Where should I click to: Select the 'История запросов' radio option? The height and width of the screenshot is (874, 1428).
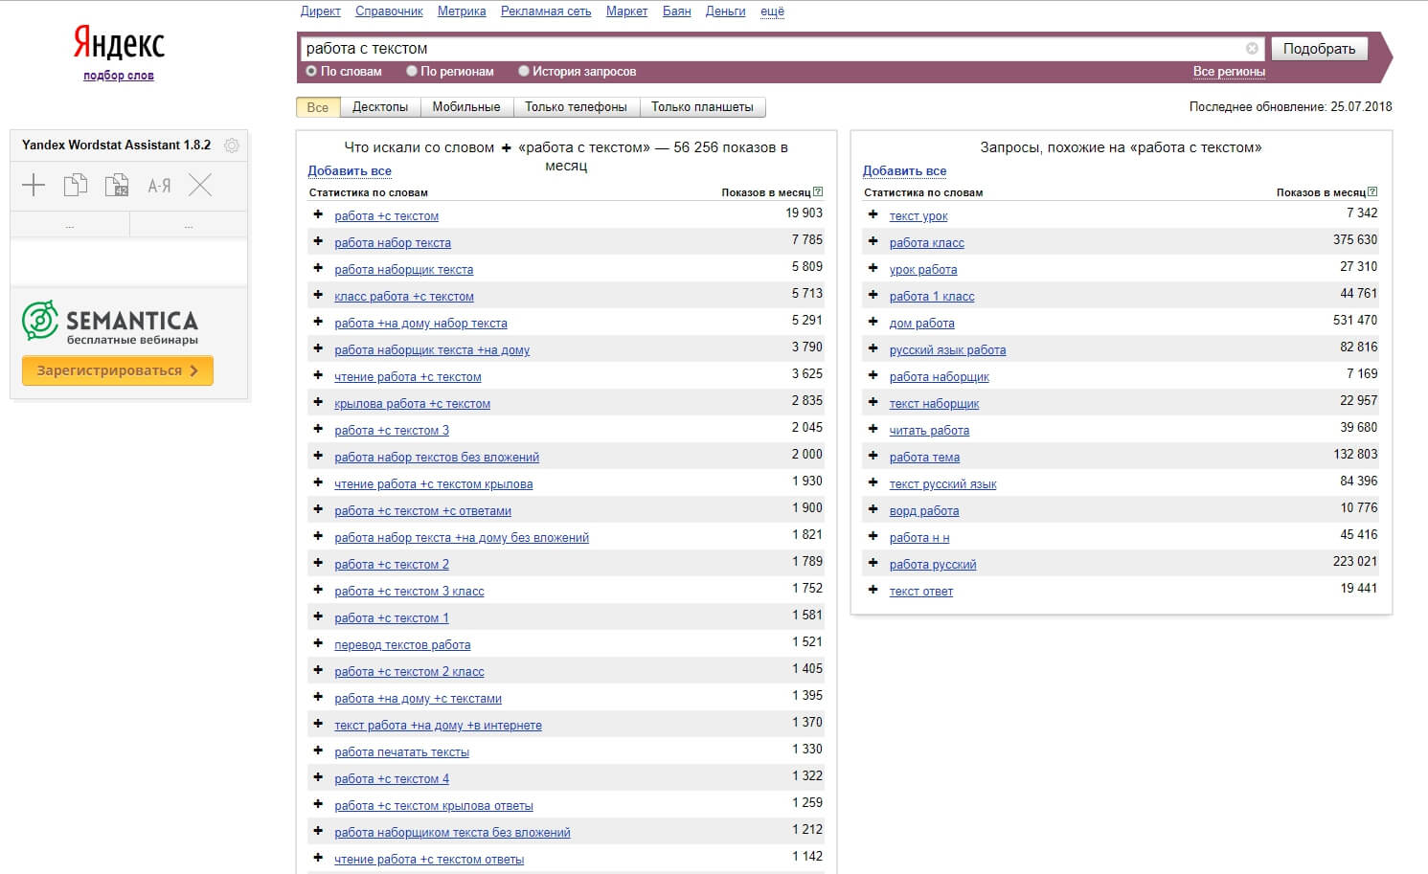pyautogui.click(x=524, y=71)
